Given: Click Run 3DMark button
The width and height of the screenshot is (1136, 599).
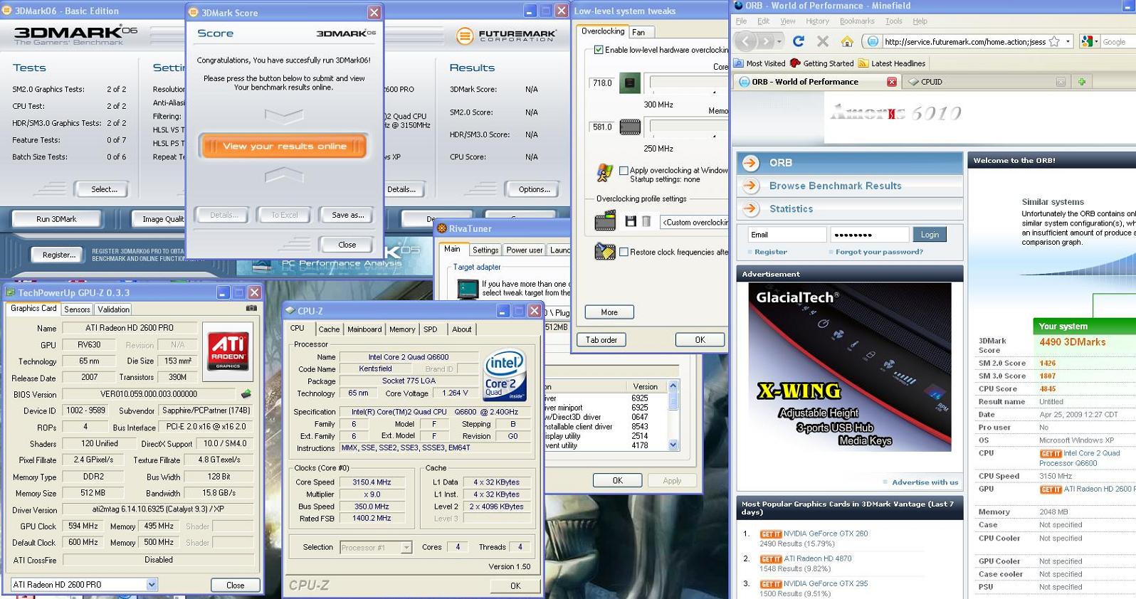Looking at the screenshot, I should (x=56, y=219).
